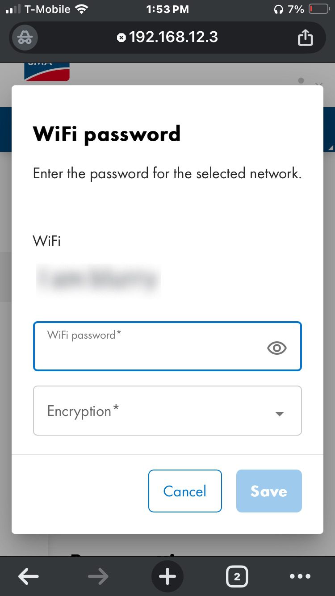335x596 pixels.
Task: Tap the address bar showing 192.168.12.3
Action: pos(173,37)
